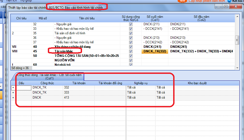244x140 pixels.
Task: Toggle checkbox for Tài sản cố định vô hình
Action: tap(131, 33)
